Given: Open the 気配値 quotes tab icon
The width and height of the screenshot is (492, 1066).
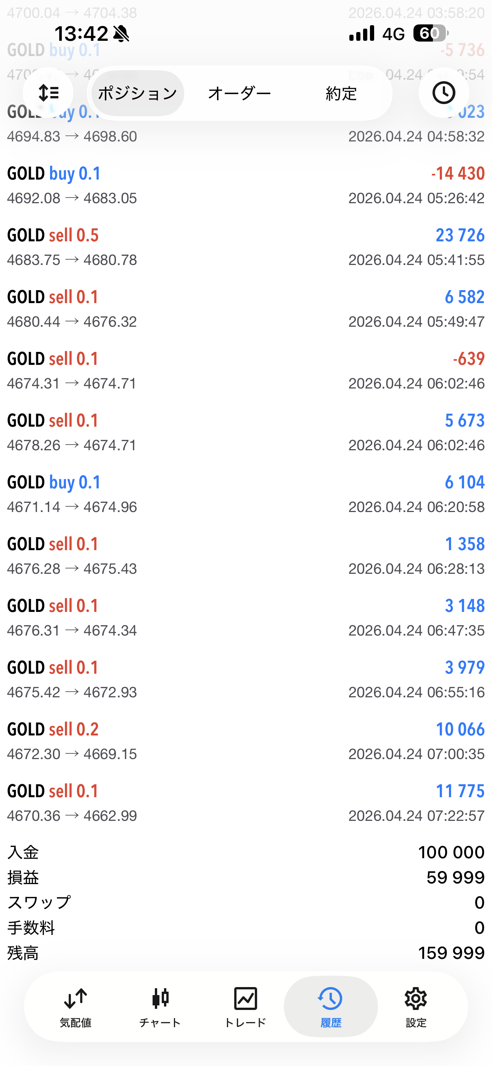Looking at the screenshot, I should (x=76, y=1007).
